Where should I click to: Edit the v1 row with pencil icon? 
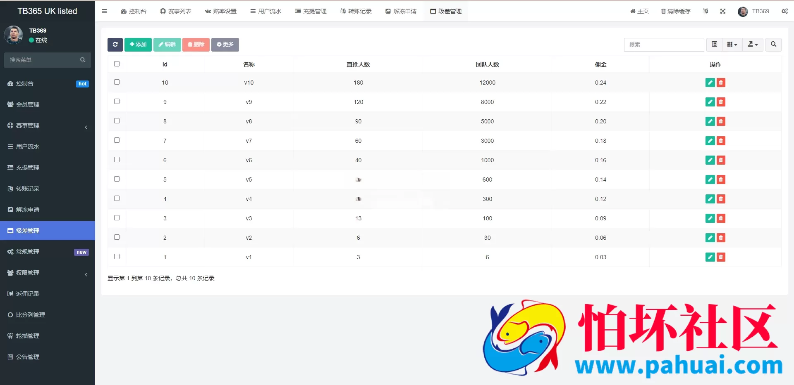pyautogui.click(x=710, y=257)
